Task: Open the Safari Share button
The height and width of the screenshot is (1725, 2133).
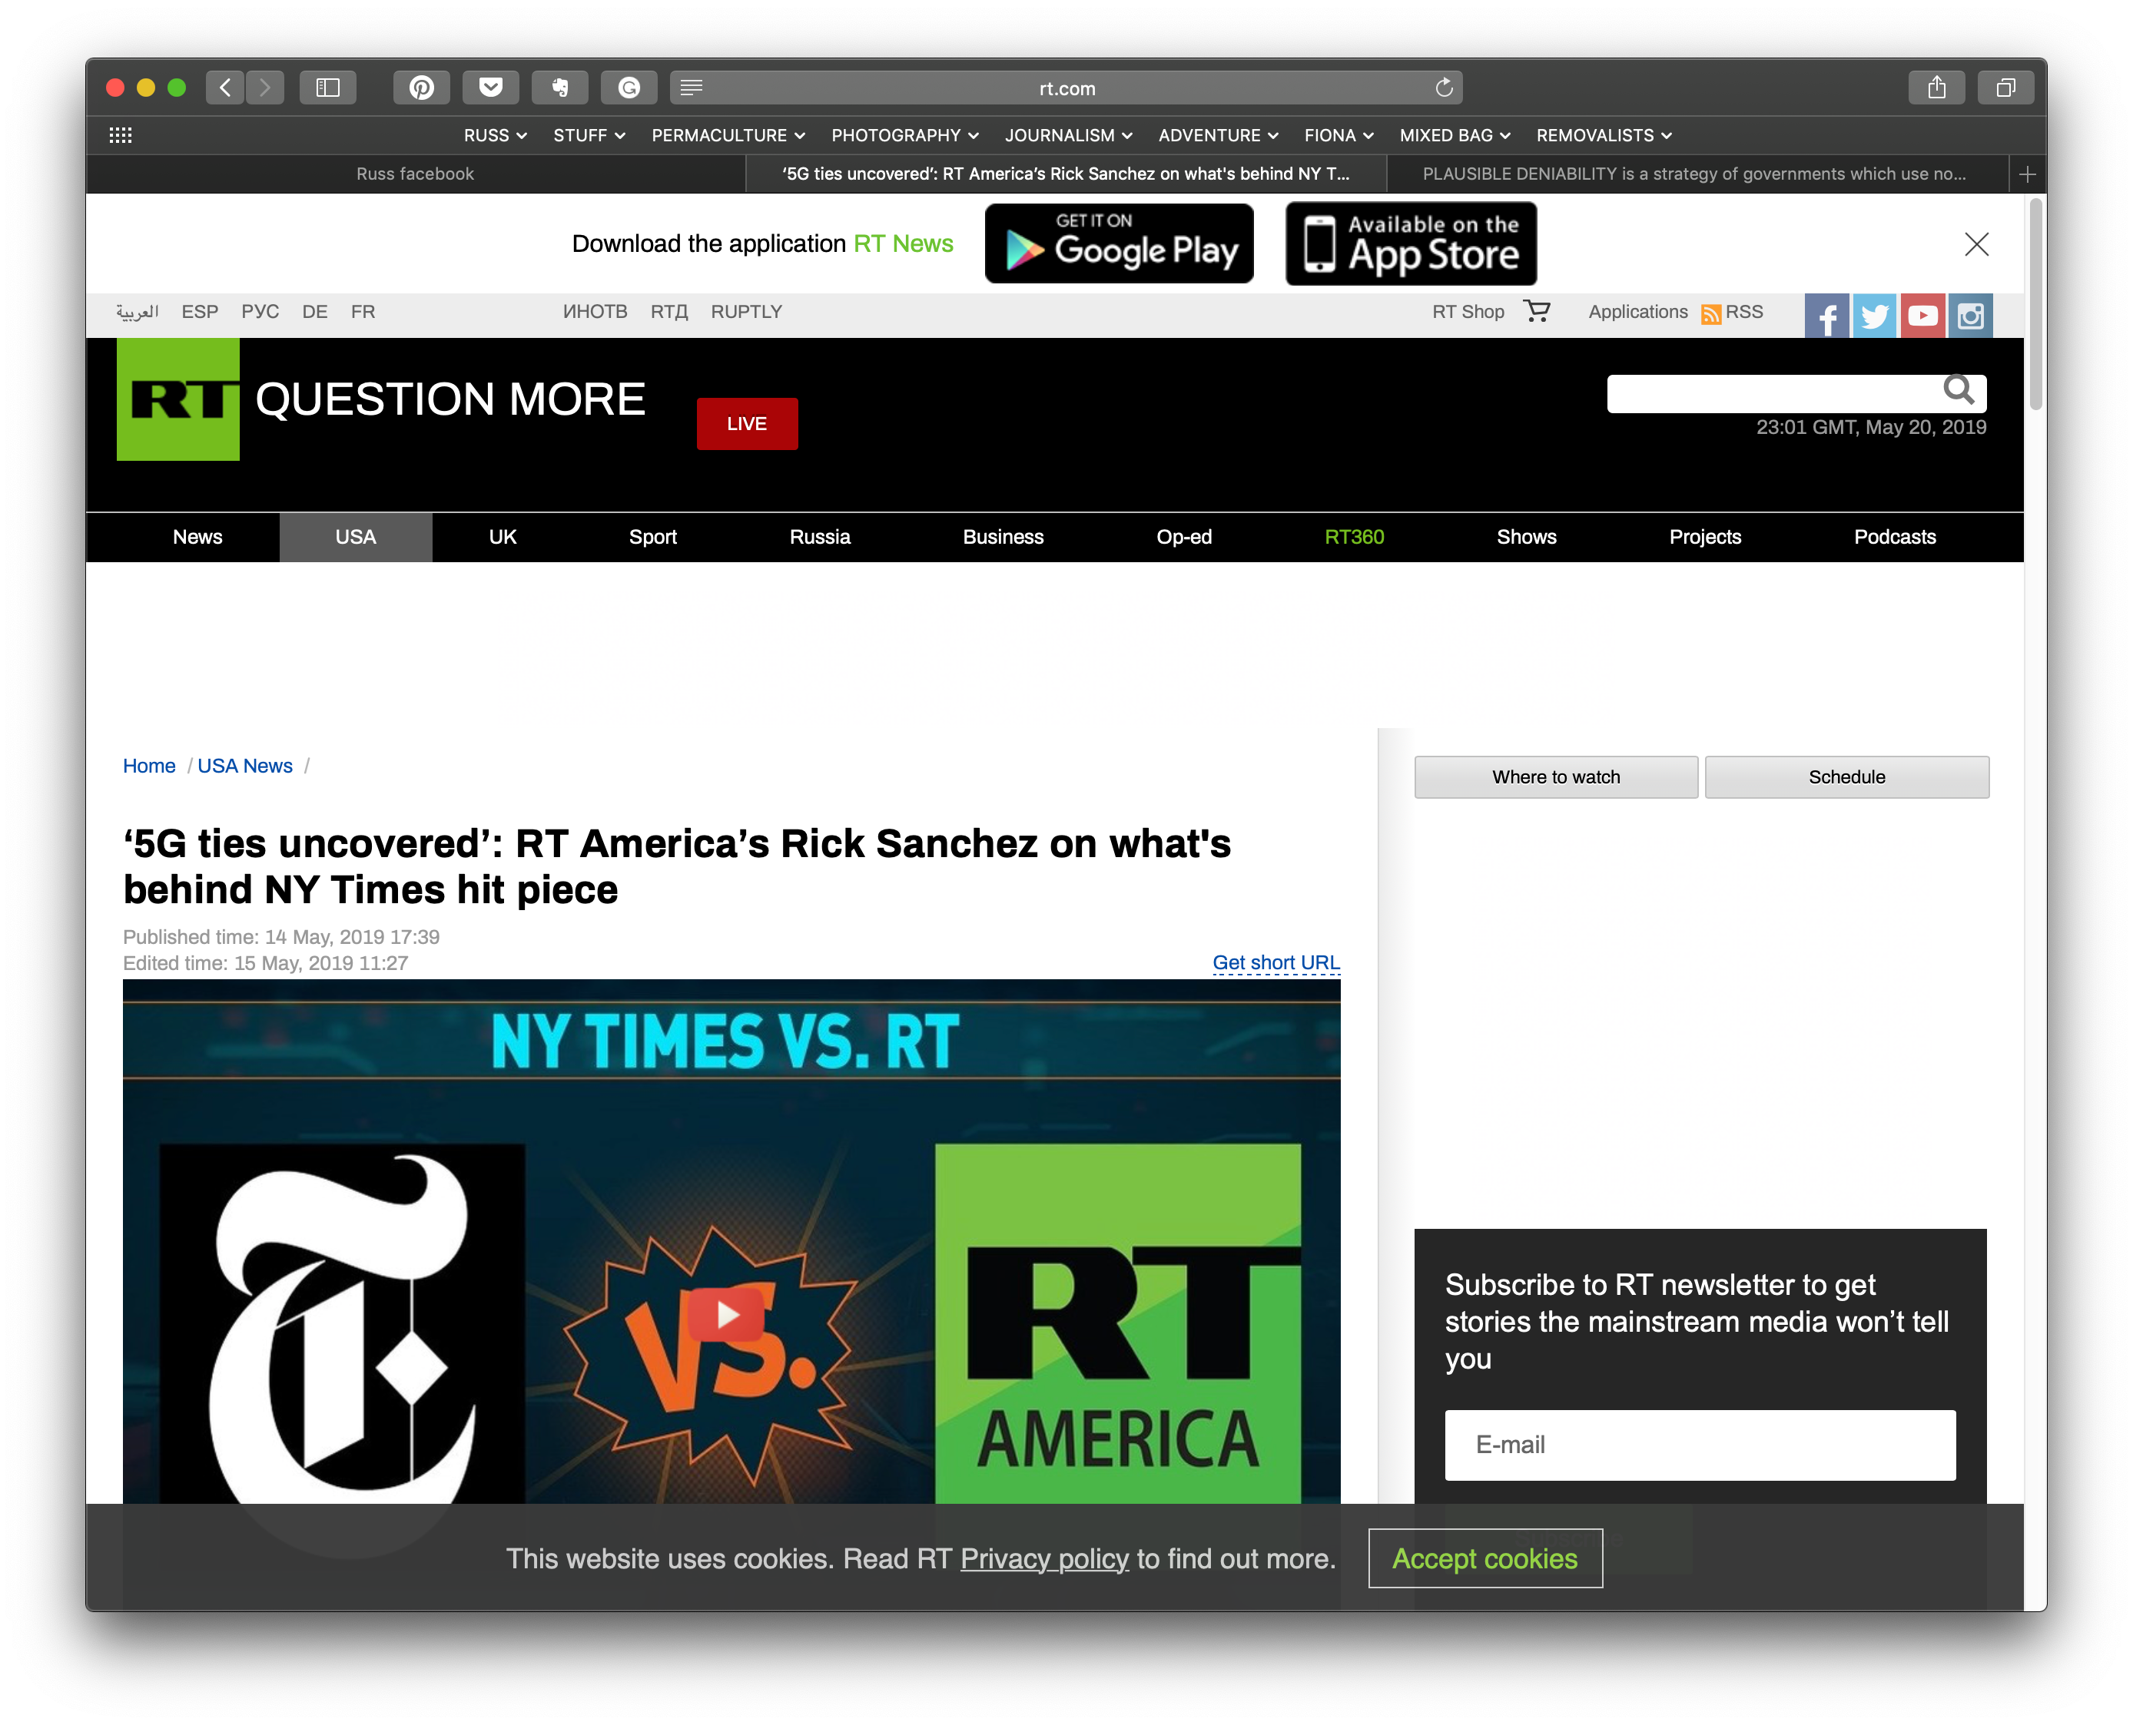Action: (1936, 88)
